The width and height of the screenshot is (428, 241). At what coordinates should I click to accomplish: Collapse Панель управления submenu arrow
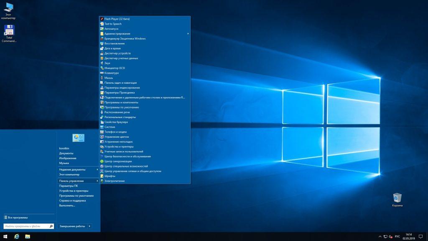[97, 181]
